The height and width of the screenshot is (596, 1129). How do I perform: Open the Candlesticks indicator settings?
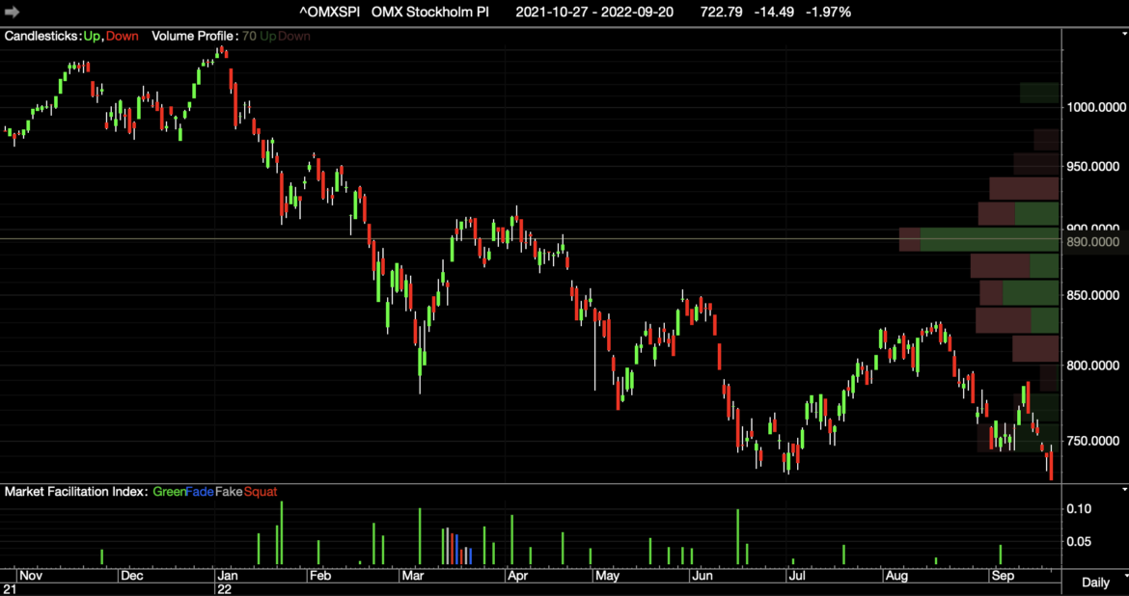pos(42,36)
